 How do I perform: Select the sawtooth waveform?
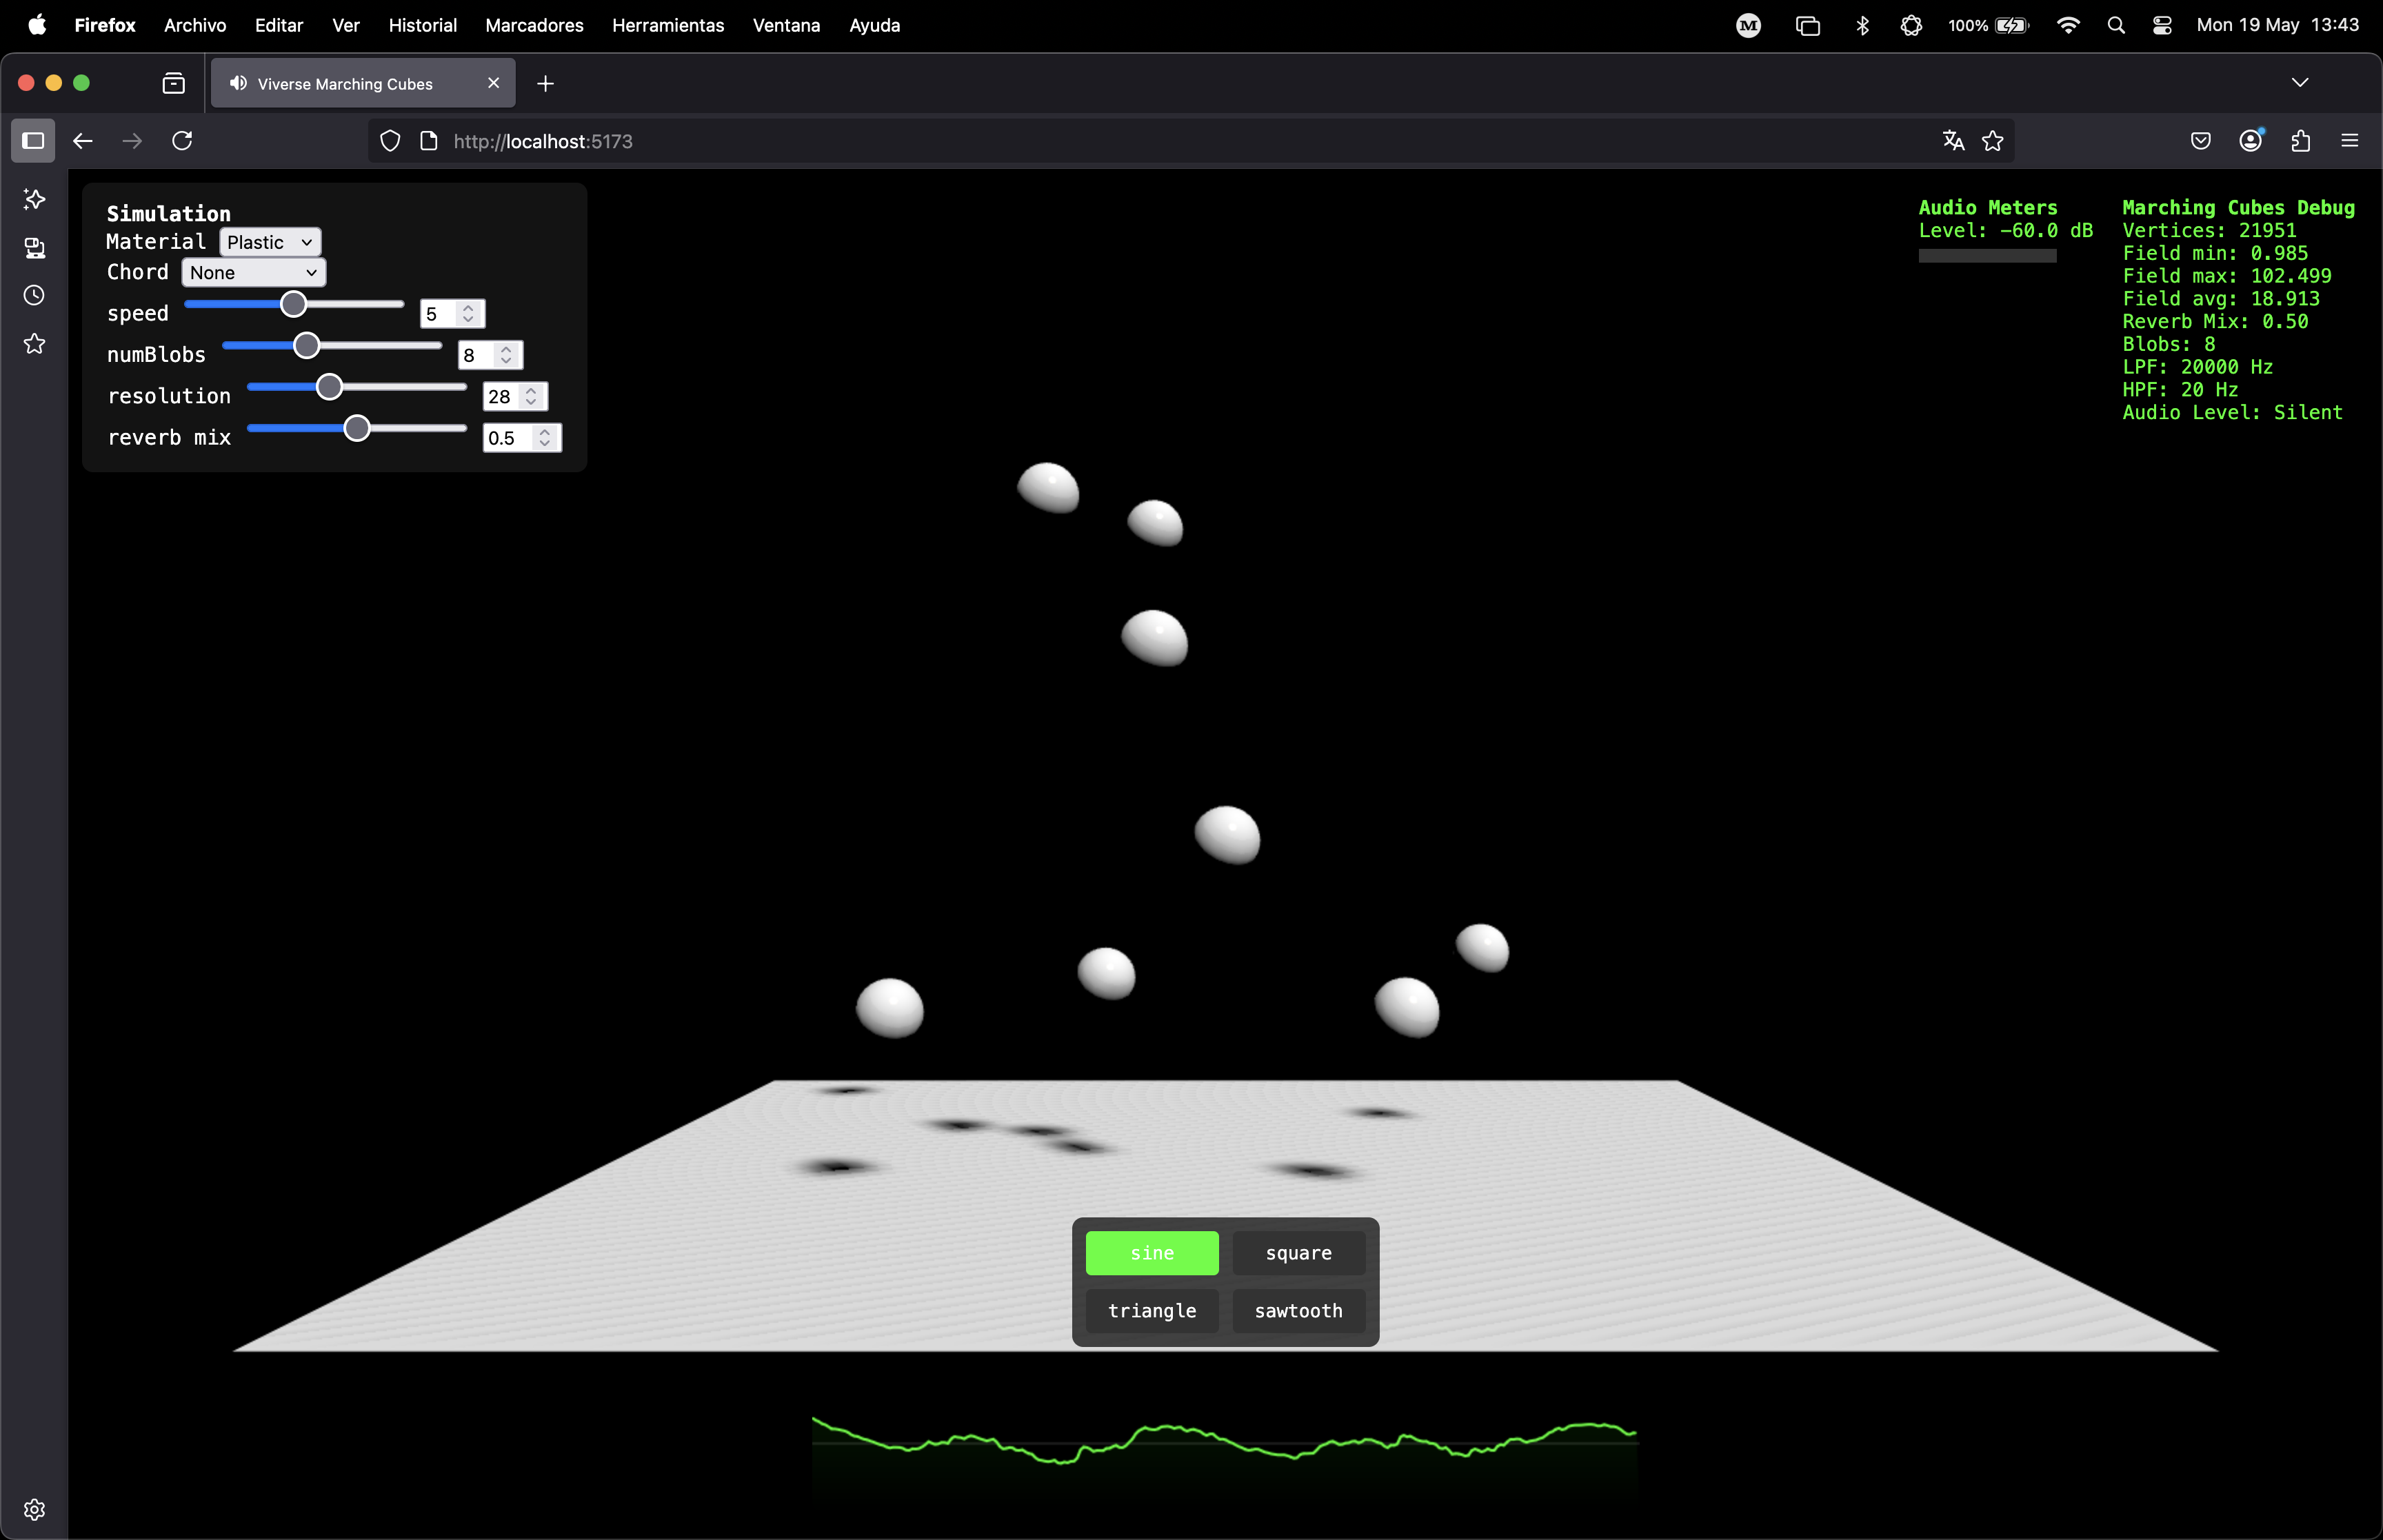pos(1298,1311)
